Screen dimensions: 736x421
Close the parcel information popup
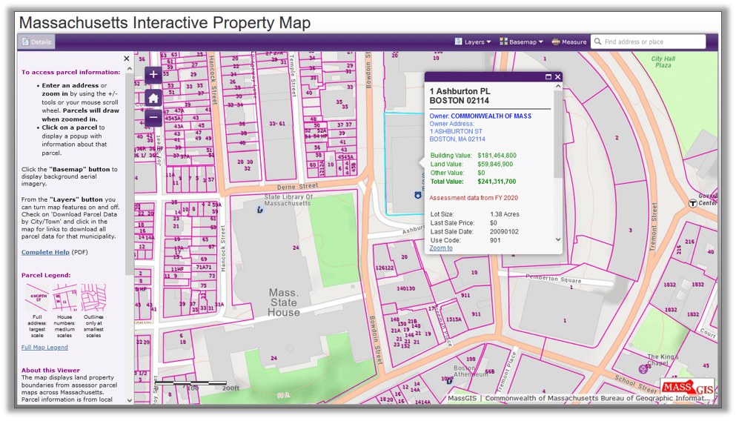tap(558, 77)
